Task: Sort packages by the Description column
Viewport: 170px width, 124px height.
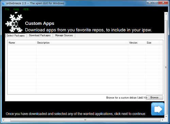Action: tap(82, 43)
